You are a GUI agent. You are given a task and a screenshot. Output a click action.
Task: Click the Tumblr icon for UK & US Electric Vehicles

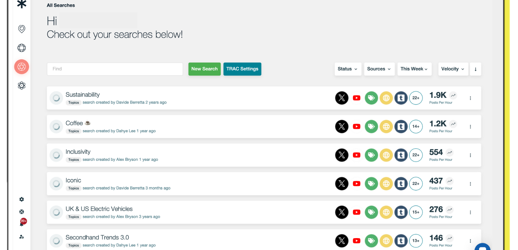click(x=401, y=212)
